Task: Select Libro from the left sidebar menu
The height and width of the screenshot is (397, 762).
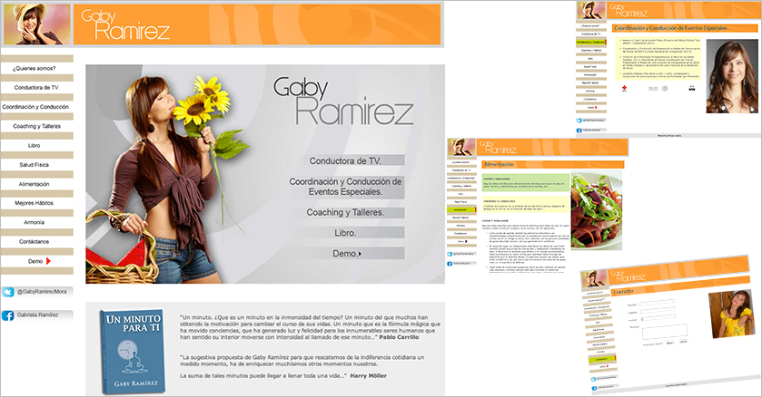Action: click(35, 145)
